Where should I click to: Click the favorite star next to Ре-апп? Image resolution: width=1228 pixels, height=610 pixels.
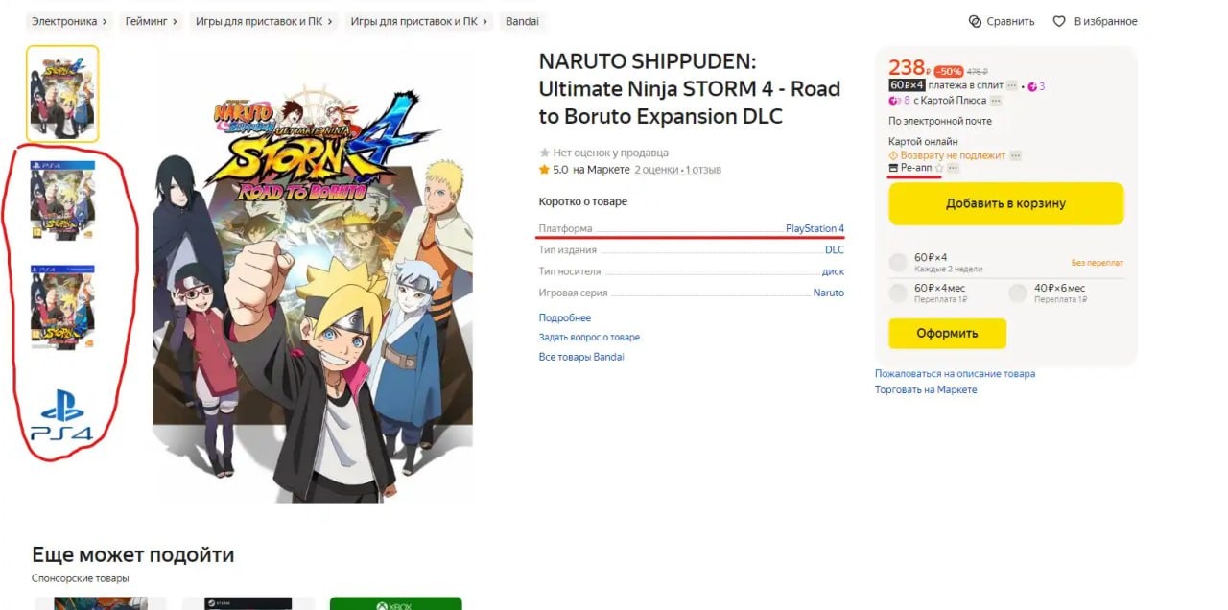click(938, 169)
